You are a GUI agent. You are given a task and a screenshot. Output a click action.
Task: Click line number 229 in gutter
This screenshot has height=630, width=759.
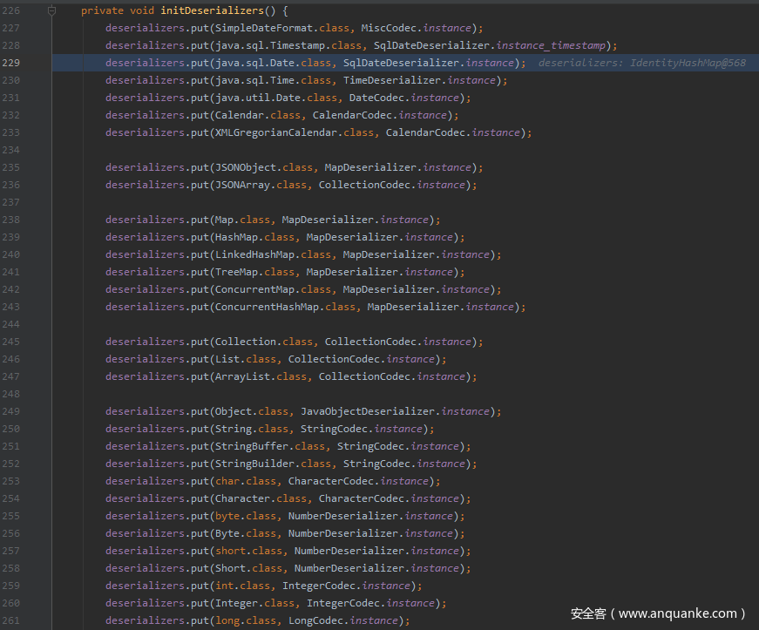[x=11, y=63]
